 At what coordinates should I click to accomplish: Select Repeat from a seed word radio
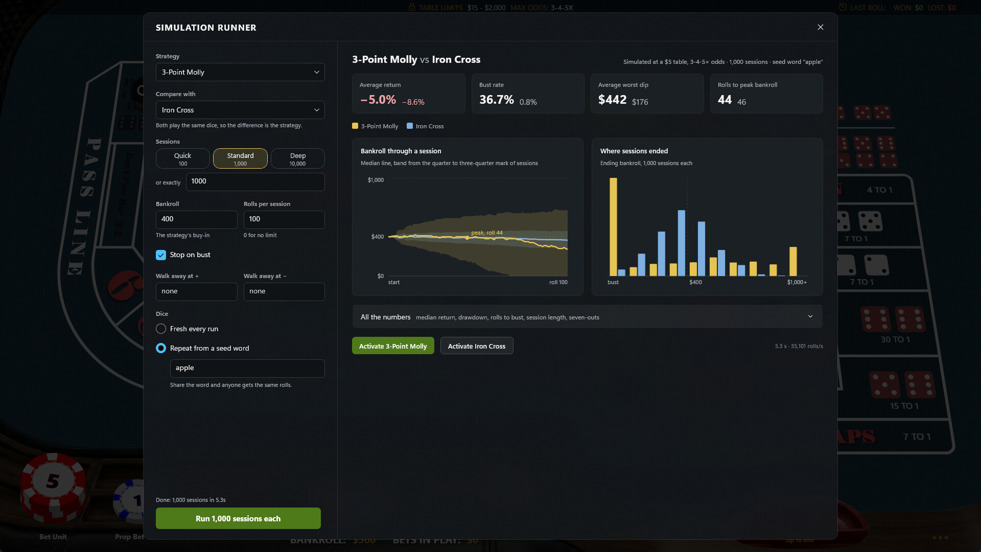pyautogui.click(x=161, y=348)
